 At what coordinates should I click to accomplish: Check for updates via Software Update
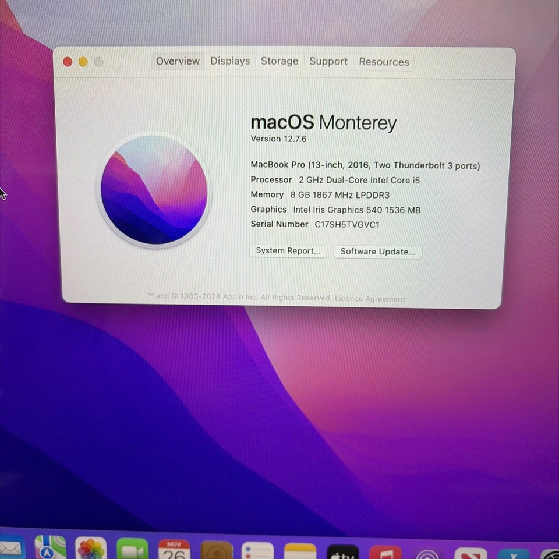coord(377,251)
